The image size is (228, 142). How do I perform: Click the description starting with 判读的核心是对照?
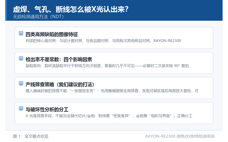click(103, 41)
